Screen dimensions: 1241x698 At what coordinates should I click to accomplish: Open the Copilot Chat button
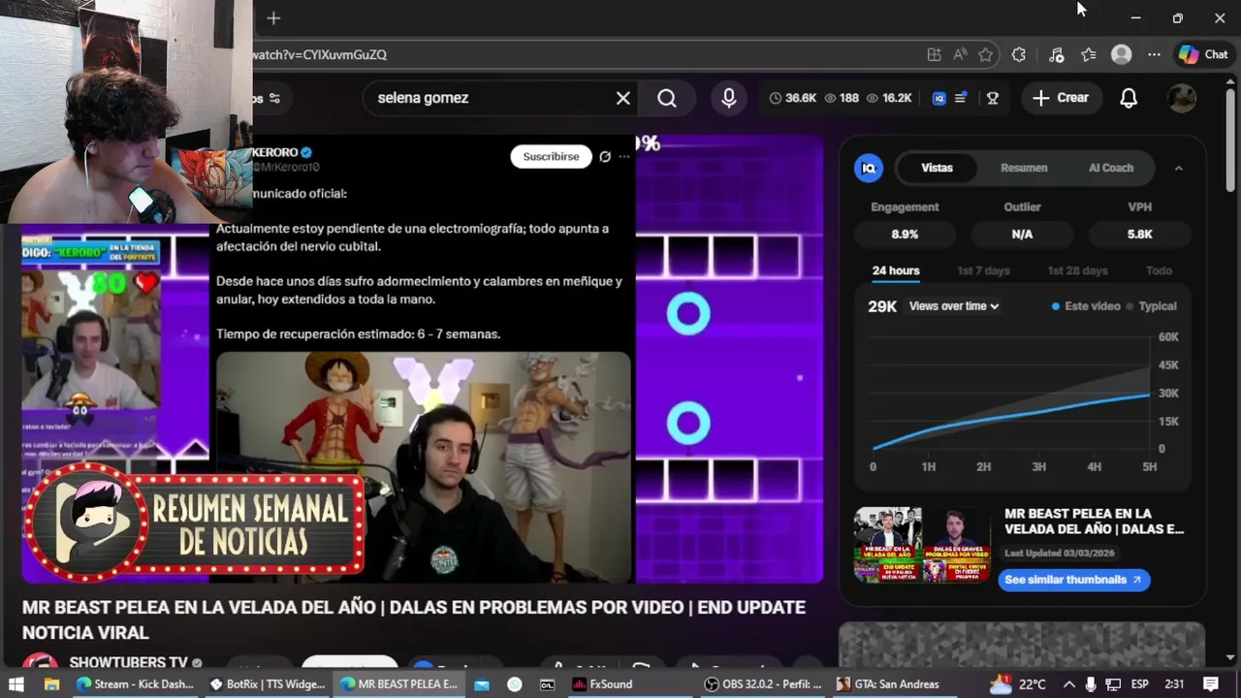pyautogui.click(x=1203, y=54)
